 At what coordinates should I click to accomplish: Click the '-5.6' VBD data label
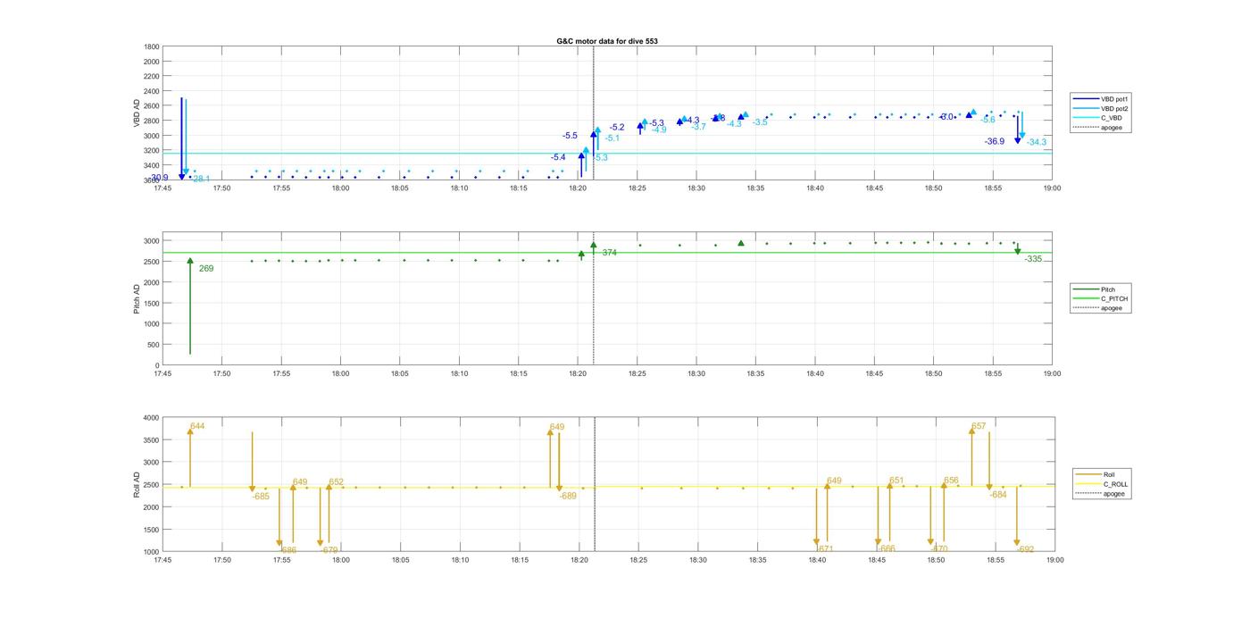coord(987,120)
